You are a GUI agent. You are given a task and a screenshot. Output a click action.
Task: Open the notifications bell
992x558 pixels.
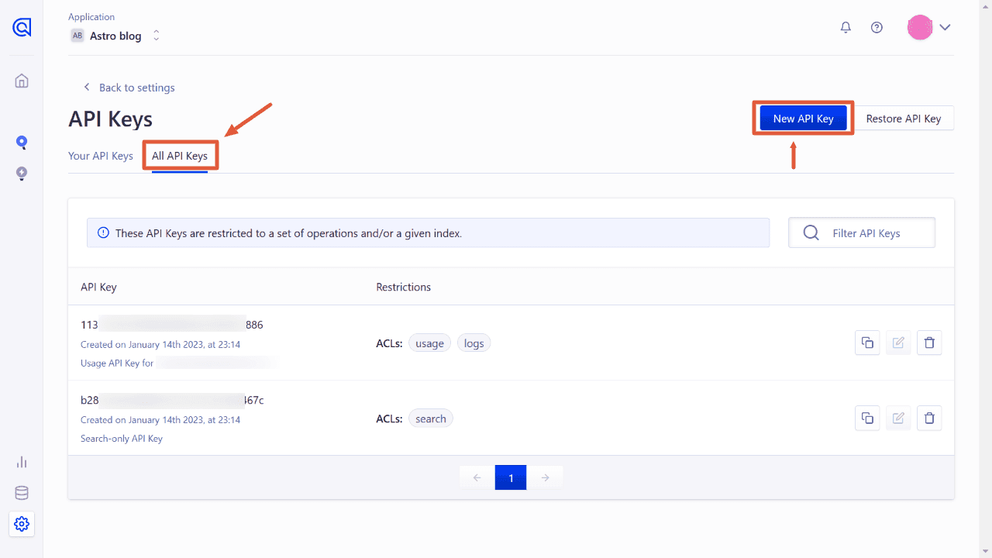[846, 26]
